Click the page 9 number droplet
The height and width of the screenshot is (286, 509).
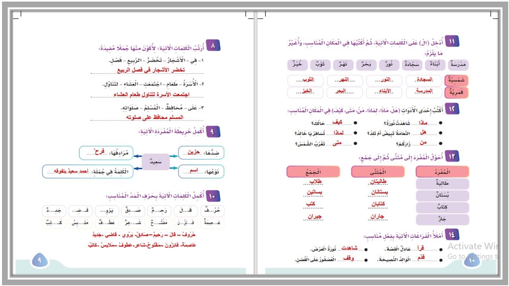pyautogui.click(x=39, y=261)
